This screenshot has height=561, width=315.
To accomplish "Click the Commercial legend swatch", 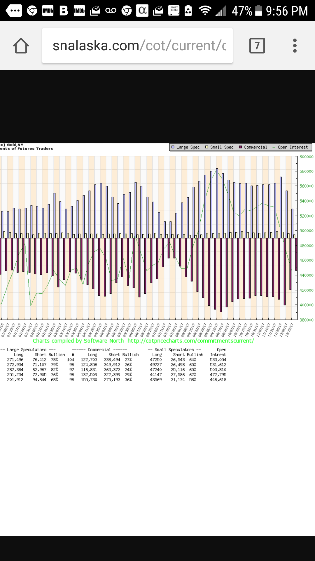I will pyautogui.click(x=241, y=147).
